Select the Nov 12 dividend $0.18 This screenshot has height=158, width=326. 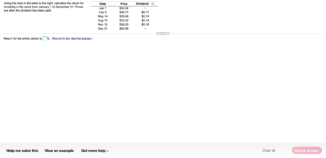point(145,24)
